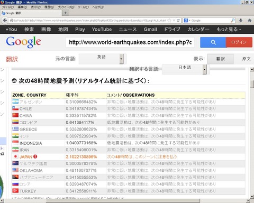The height and width of the screenshot is (203, 254).
Task: Click the Turkey flag icon
Action: point(15,191)
